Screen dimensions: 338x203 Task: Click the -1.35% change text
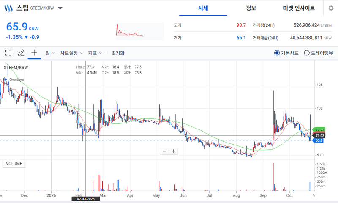click(14, 37)
